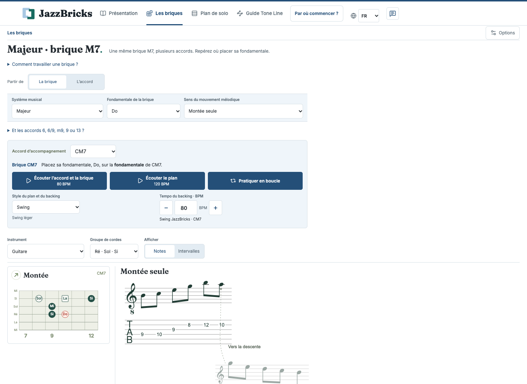Click the Les briques breadcrumb link
Image resolution: width=527 pixels, height=384 pixels.
(20, 33)
